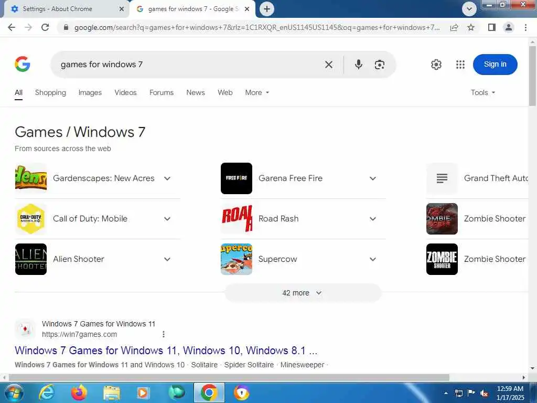Launch Firefox from taskbar
Screen dimensions: 537x403
(79, 393)
